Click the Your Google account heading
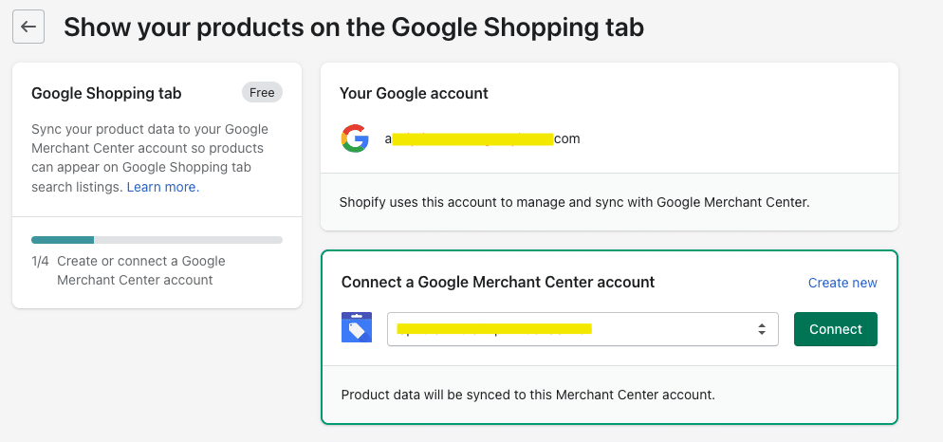943x442 pixels. click(414, 93)
